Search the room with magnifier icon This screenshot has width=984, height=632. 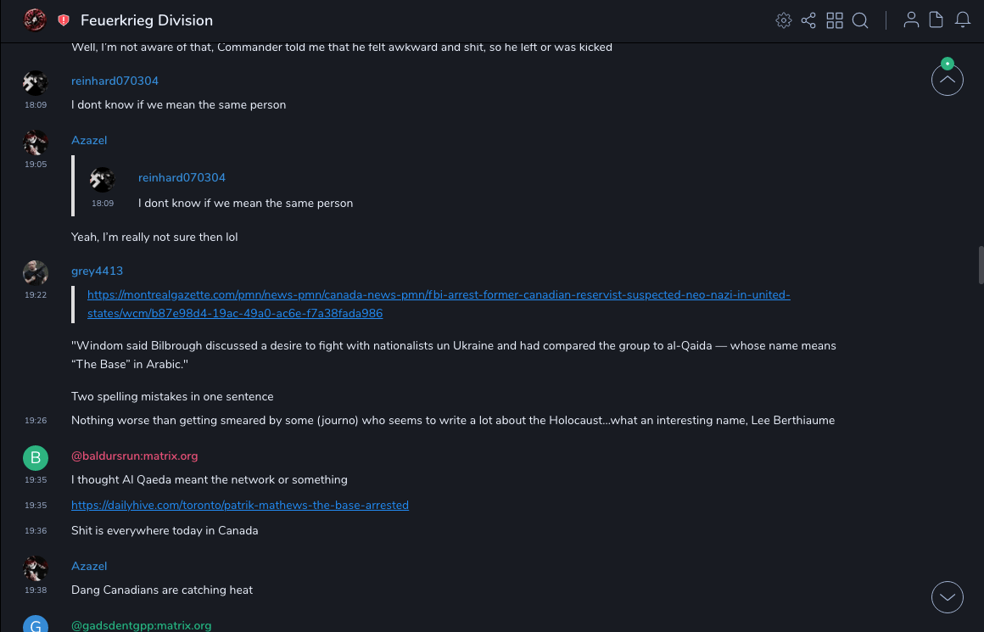pos(860,20)
